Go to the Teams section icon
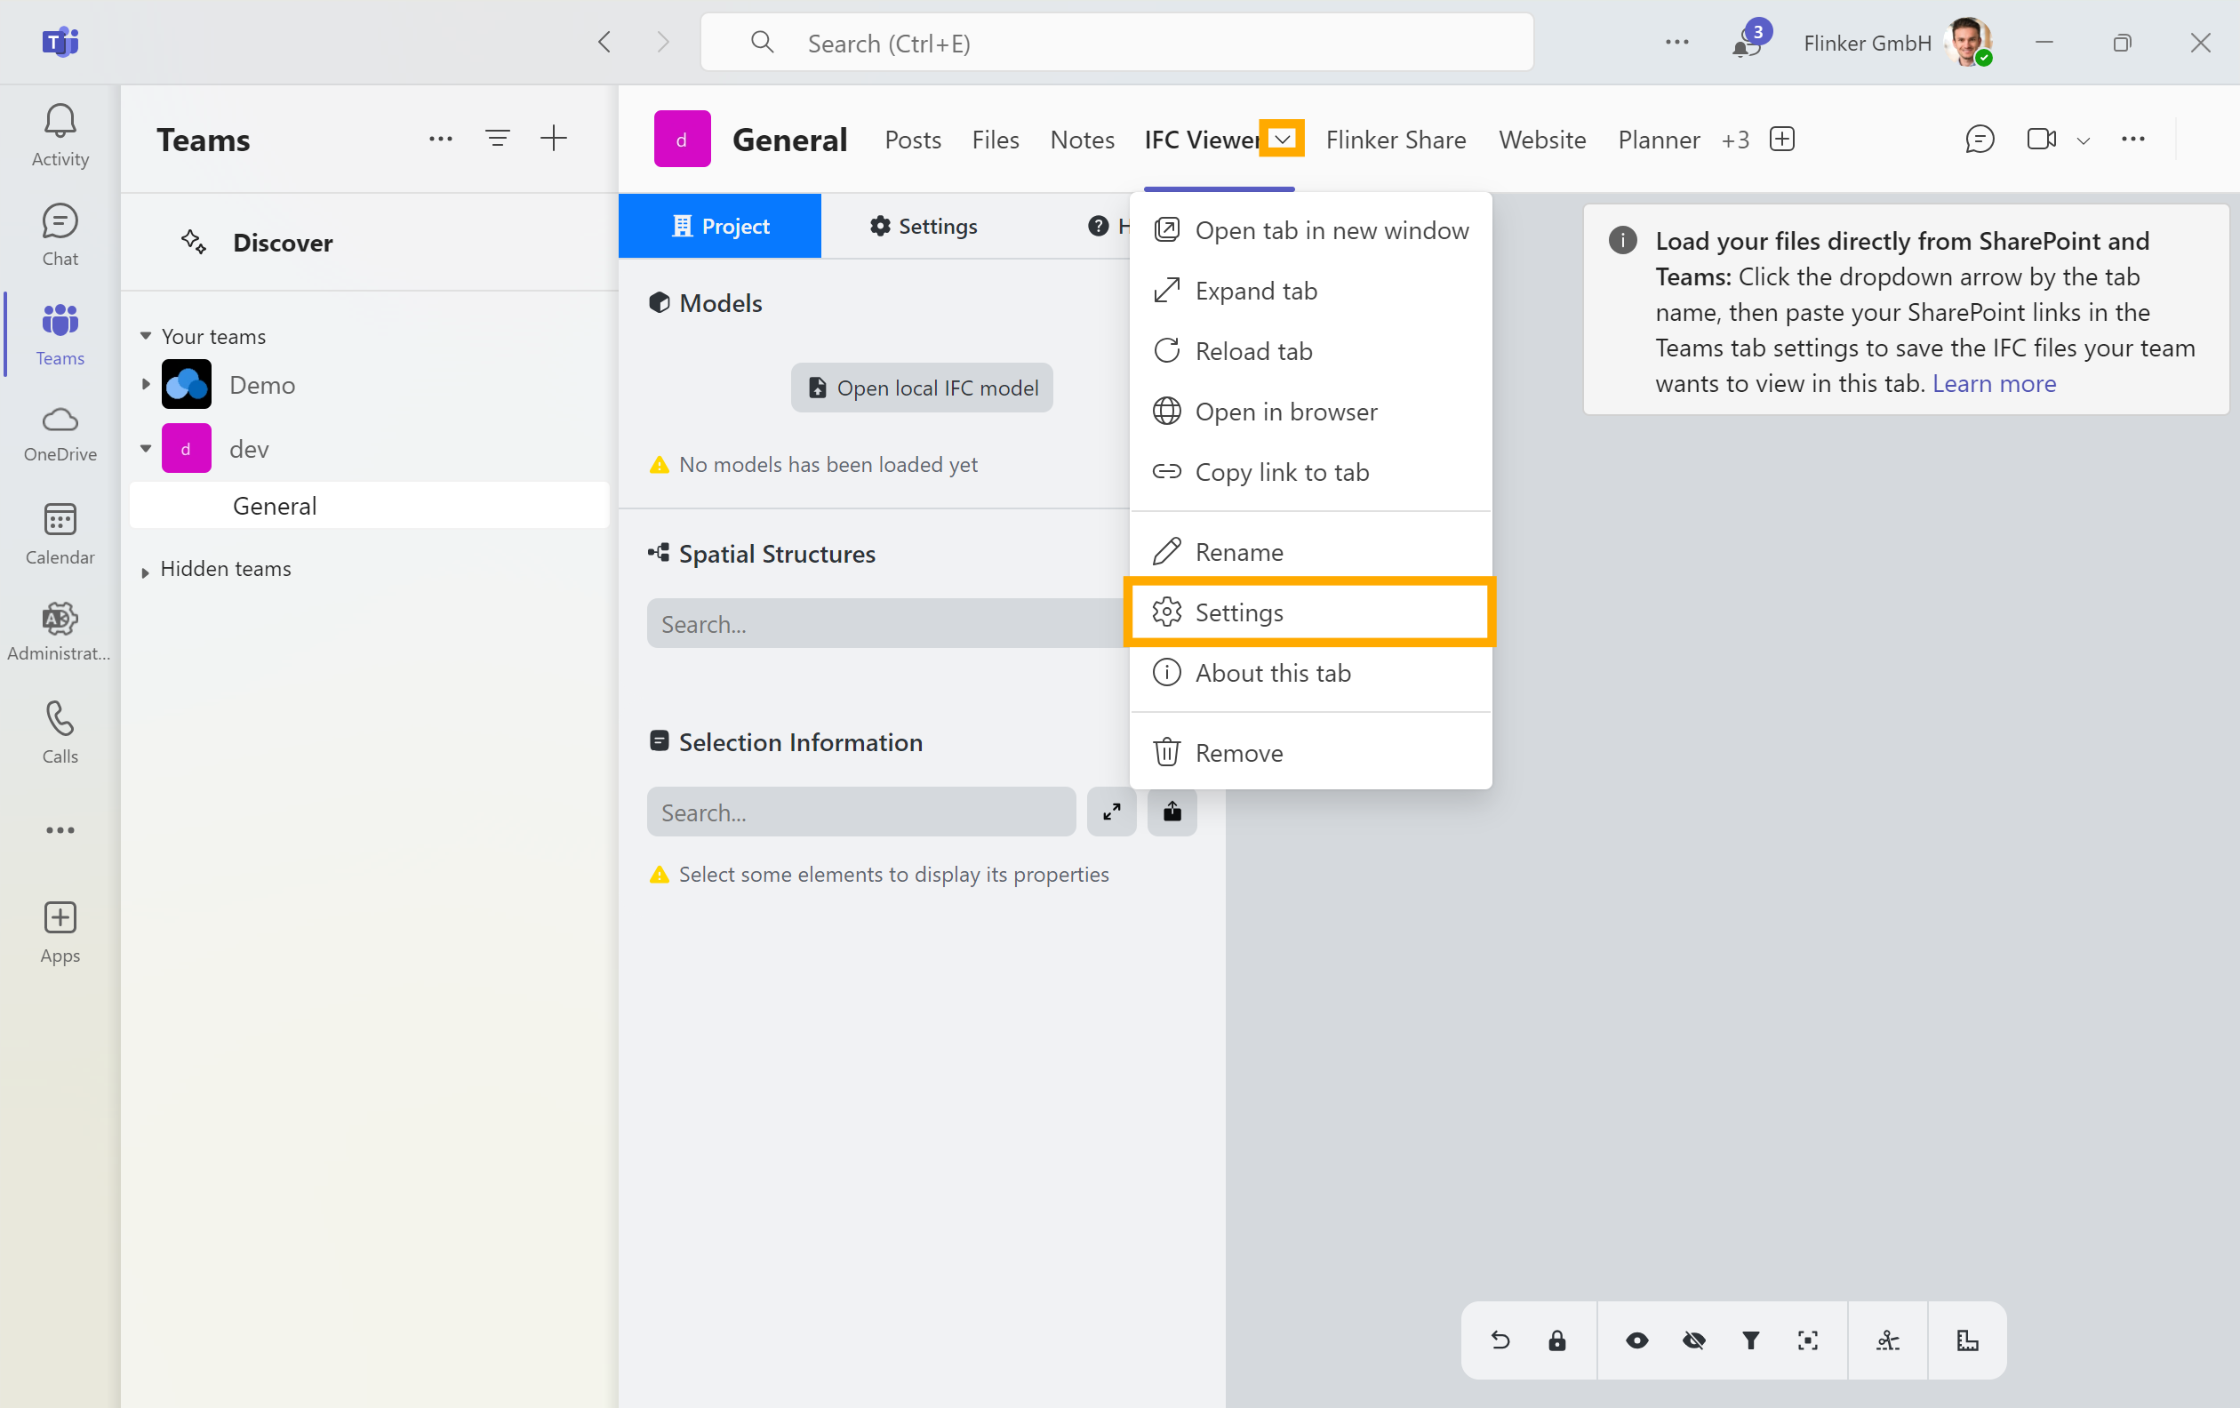Image resolution: width=2240 pixels, height=1408 pixels. (60, 321)
